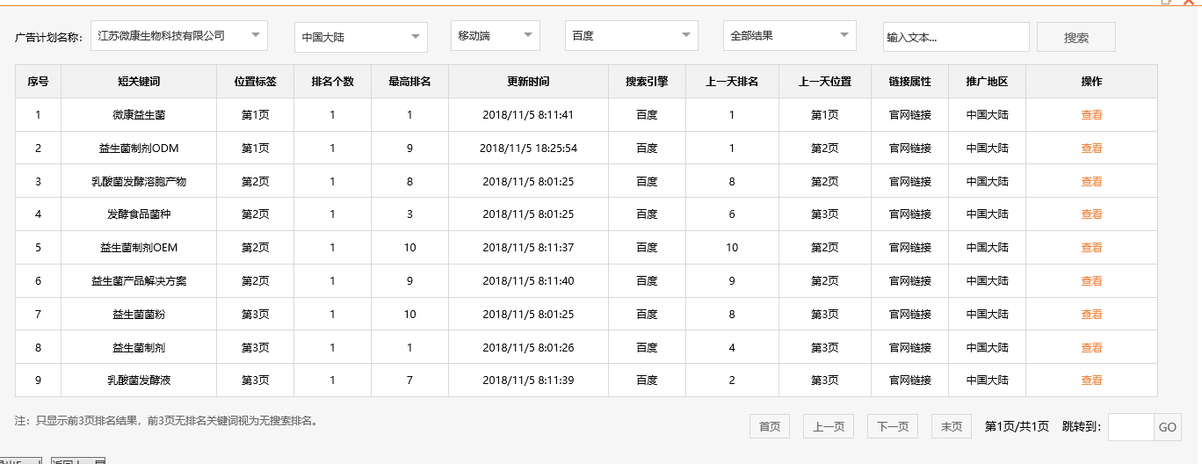Image resolution: width=1202 pixels, height=464 pixels.
Task: Click the 短关键词 column header
Action: (x=139, y=81)
